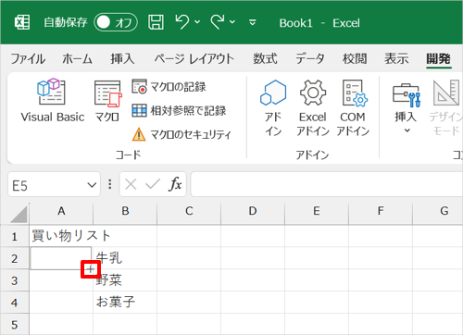Open the マクロ dialog

click(x=107, y=101)
